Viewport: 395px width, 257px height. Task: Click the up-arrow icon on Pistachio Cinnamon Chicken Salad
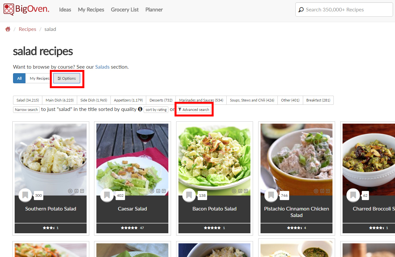tap(322, 191)
